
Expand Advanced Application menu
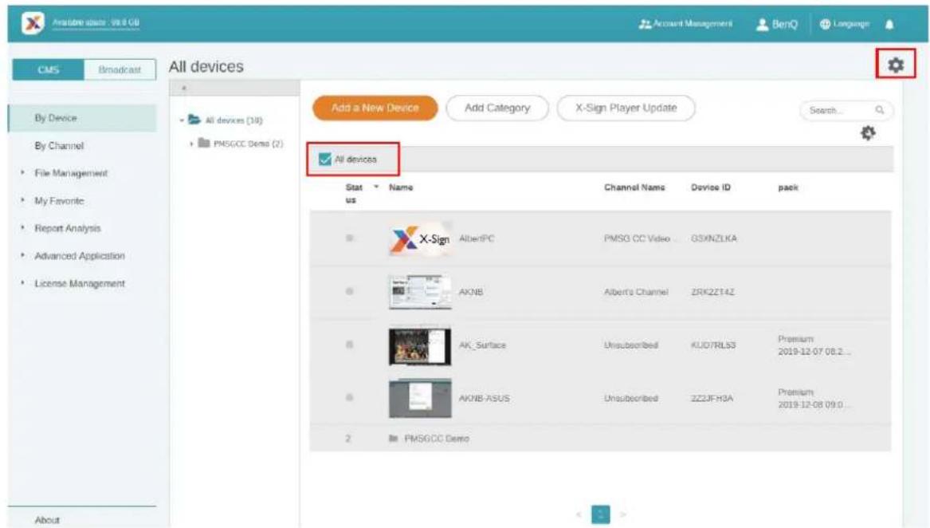(80, 256)
